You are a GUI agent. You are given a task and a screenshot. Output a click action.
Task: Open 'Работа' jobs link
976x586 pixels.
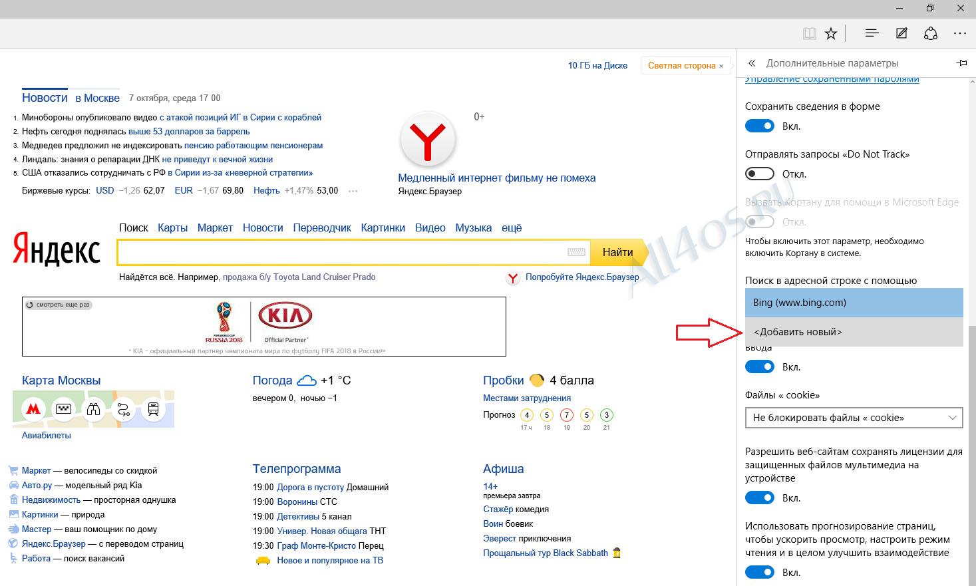coord(37,559)
